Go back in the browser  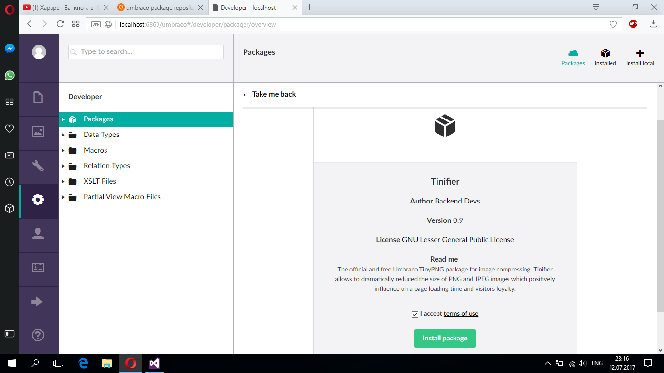29,24
